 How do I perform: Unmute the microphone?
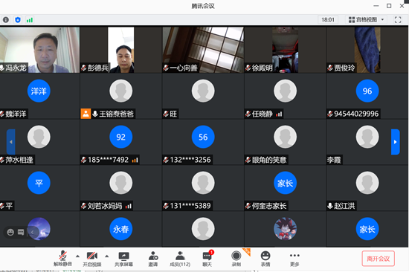(62, 259)
